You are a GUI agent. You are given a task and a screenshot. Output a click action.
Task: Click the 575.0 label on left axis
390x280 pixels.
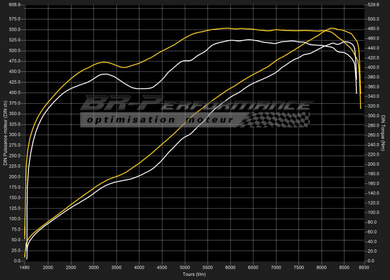tap(14, 19)
